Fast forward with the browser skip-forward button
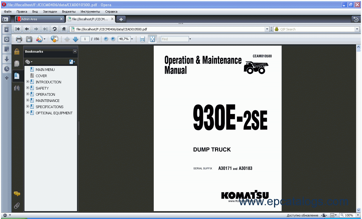 pyautogui.click(x=45, y=29)
